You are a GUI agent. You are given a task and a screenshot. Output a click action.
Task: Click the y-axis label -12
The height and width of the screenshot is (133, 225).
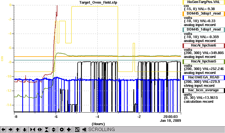click(x=9, y=91)
